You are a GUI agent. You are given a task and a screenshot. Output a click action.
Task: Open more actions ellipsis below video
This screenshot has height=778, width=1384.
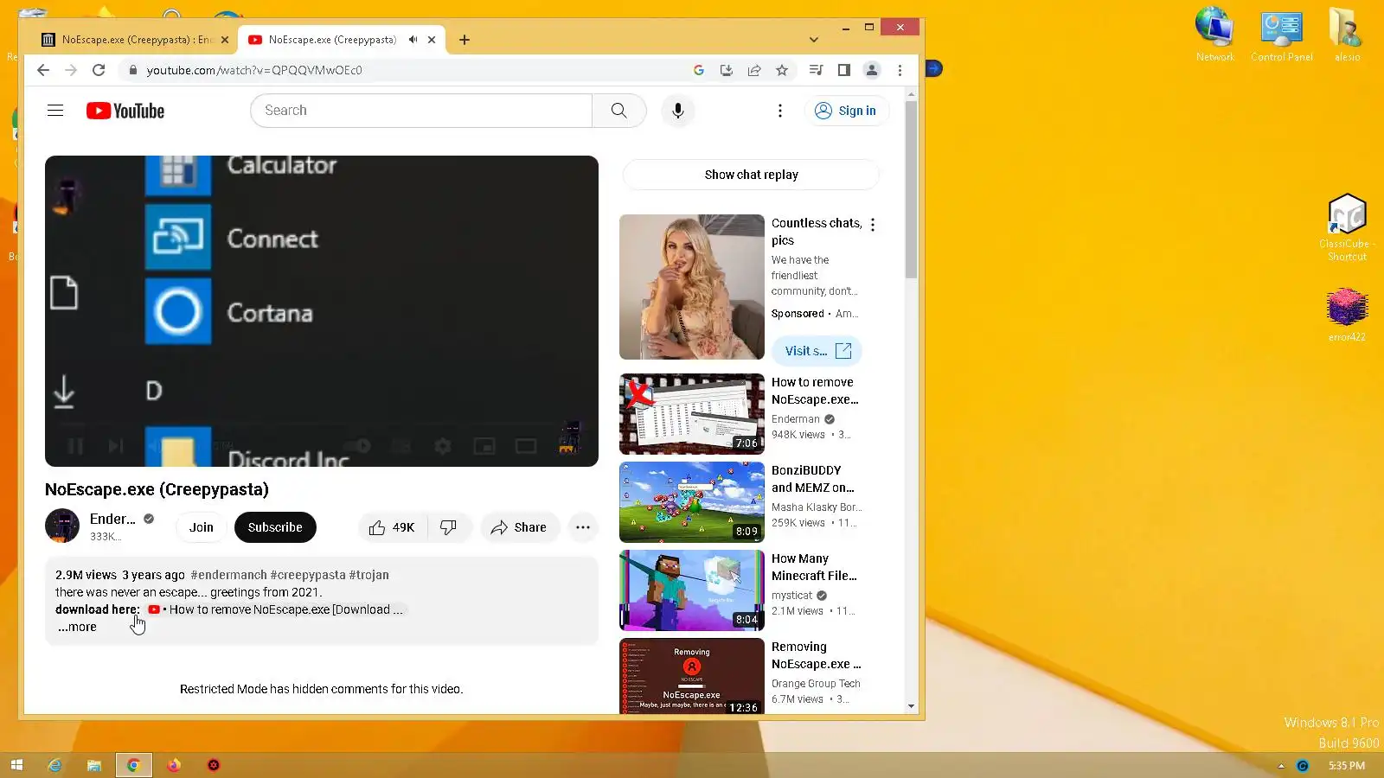click(x=583, y=527)
